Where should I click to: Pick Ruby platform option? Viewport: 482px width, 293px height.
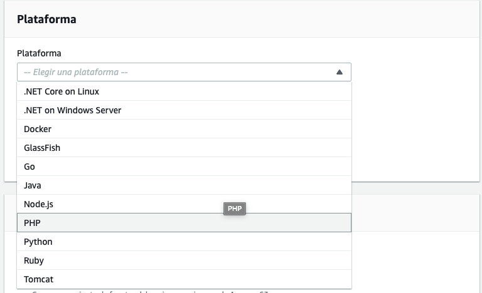pos(184,260)
